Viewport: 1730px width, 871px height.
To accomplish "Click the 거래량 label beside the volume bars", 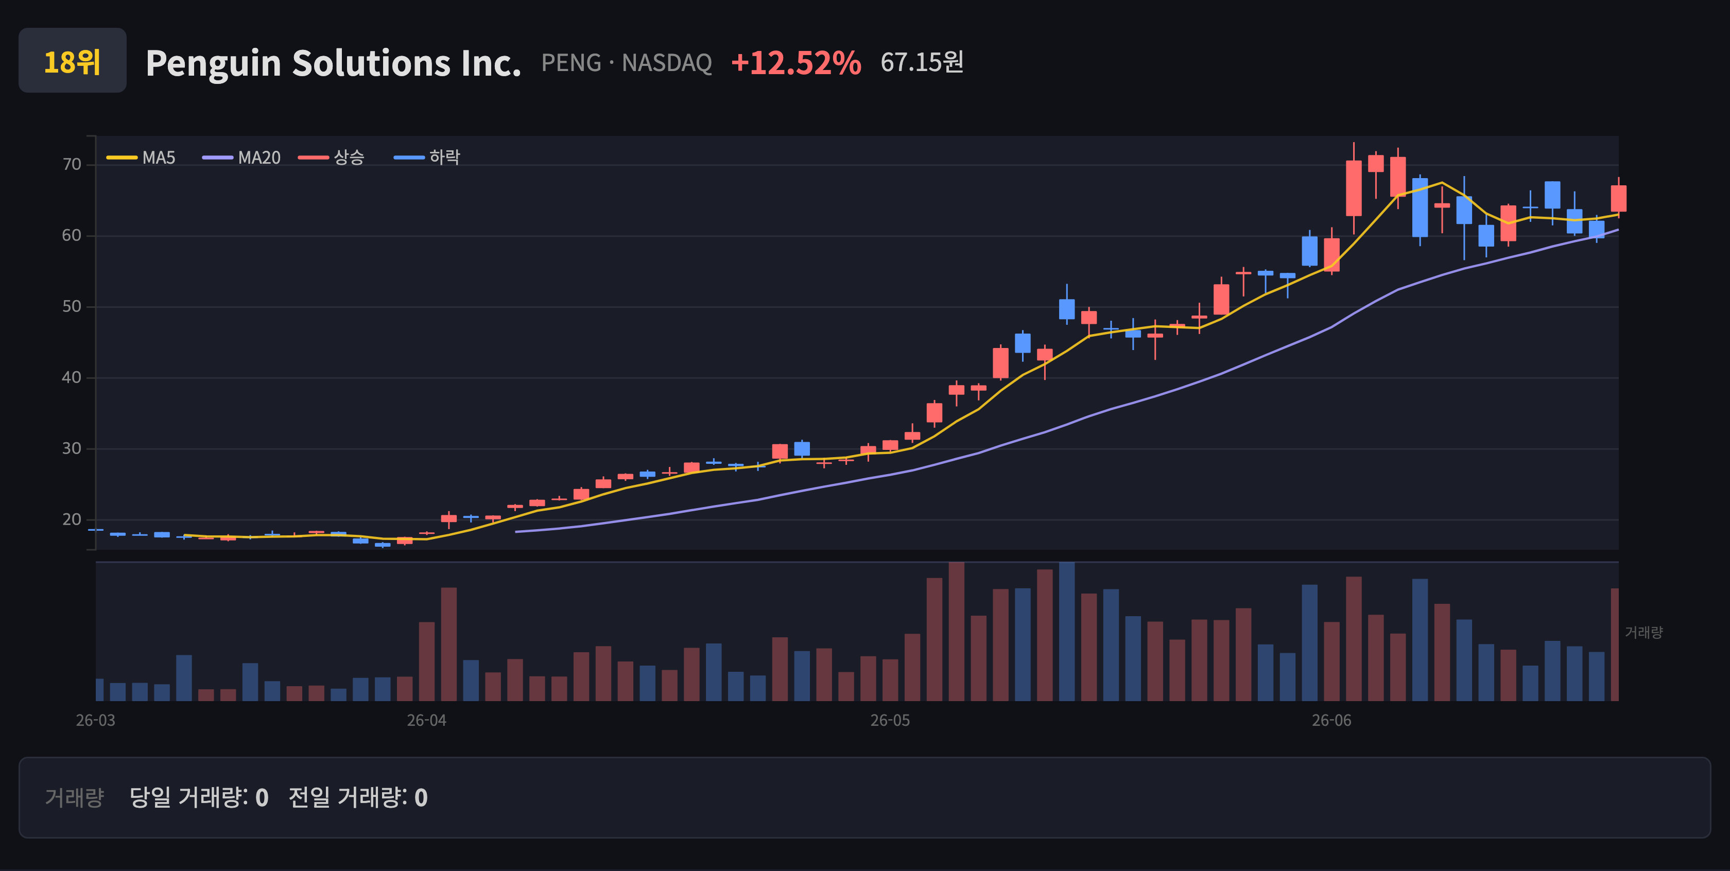I will pos(1643,633).
